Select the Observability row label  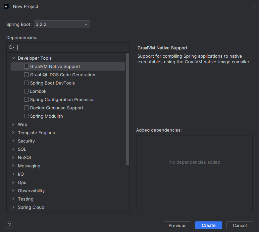[31, 191]
